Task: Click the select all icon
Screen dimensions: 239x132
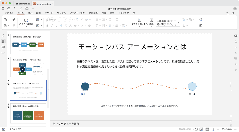Action: 201,26
